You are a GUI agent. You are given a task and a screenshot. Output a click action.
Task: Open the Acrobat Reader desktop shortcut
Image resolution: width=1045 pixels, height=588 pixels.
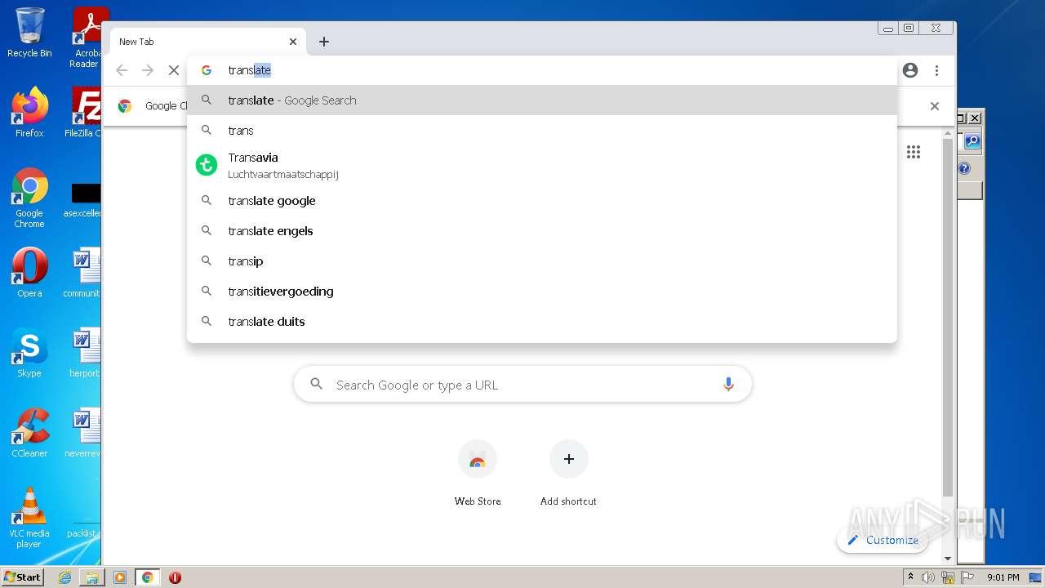point(87,38)
